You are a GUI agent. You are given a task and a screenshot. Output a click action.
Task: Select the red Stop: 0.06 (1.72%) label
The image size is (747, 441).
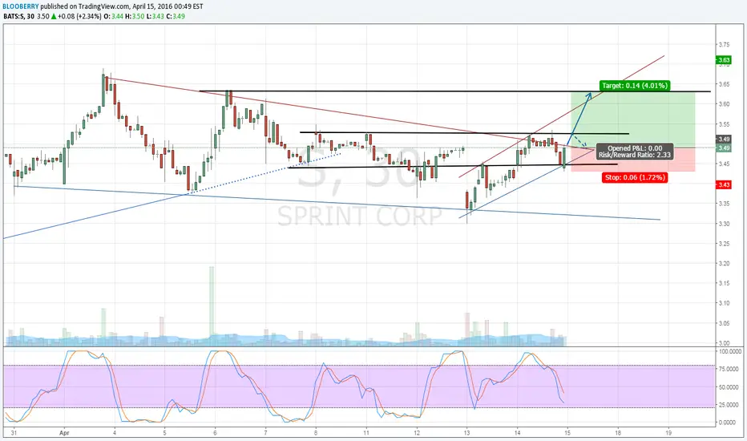click(x=634, y=177)
